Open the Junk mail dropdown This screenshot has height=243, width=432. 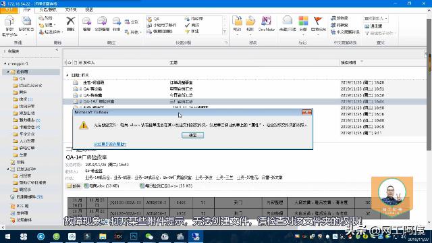pos(51,32)
